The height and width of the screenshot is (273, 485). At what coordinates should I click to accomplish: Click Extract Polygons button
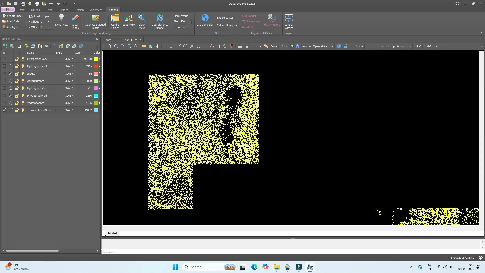click(227, 25)
